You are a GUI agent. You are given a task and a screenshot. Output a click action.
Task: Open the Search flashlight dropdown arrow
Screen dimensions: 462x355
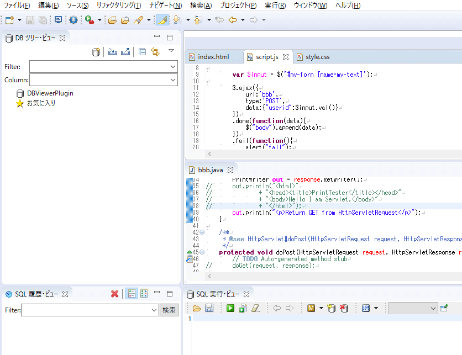149,20
